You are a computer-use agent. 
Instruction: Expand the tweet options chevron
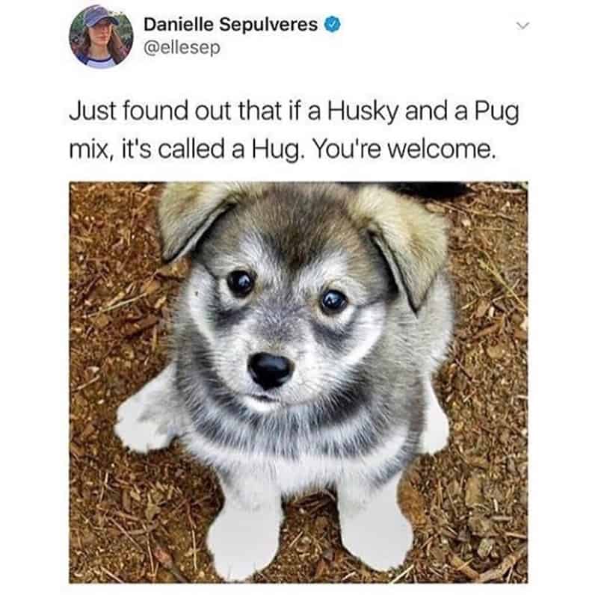523,26
